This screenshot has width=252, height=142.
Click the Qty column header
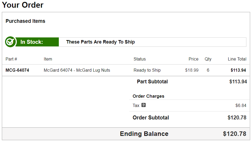tap(208, 59)
